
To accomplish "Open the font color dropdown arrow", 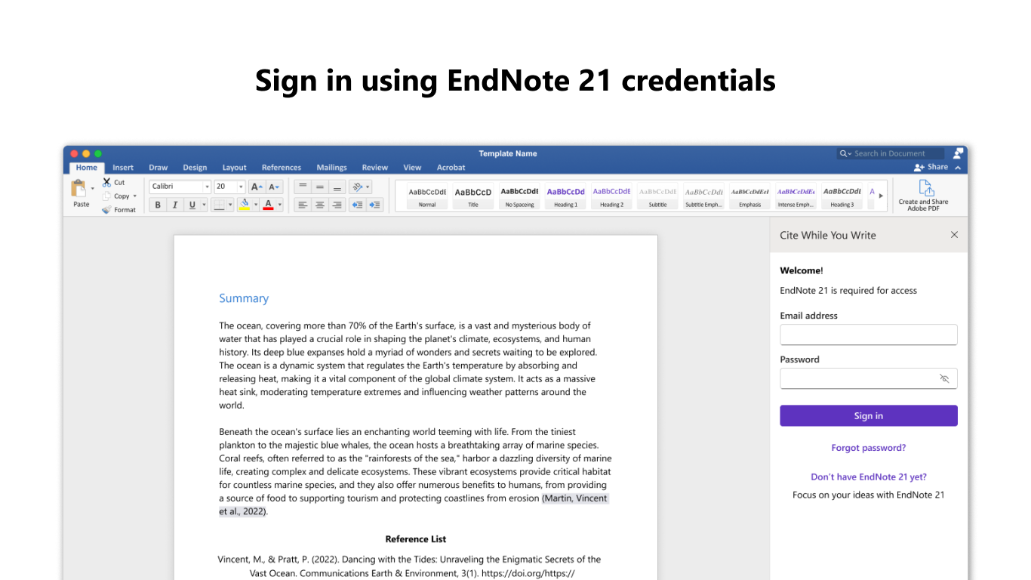I will point(279,205).
